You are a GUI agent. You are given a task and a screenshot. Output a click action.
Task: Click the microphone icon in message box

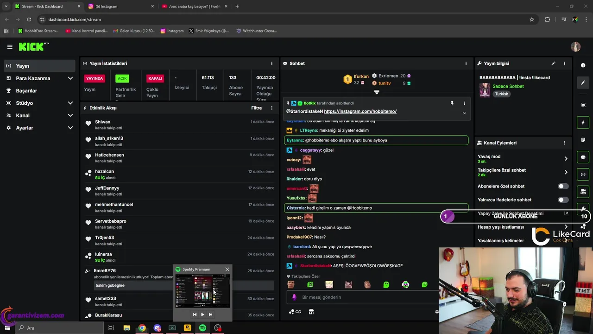294,297
